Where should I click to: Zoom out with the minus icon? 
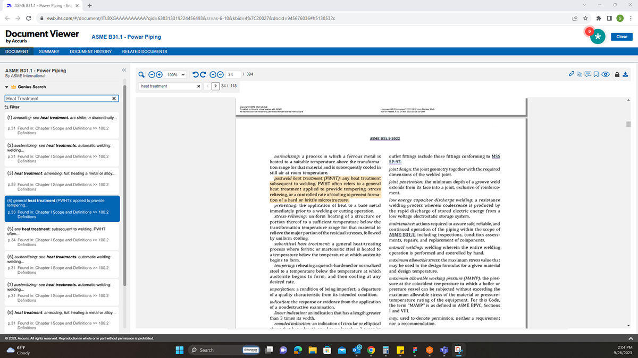point(152,75)
